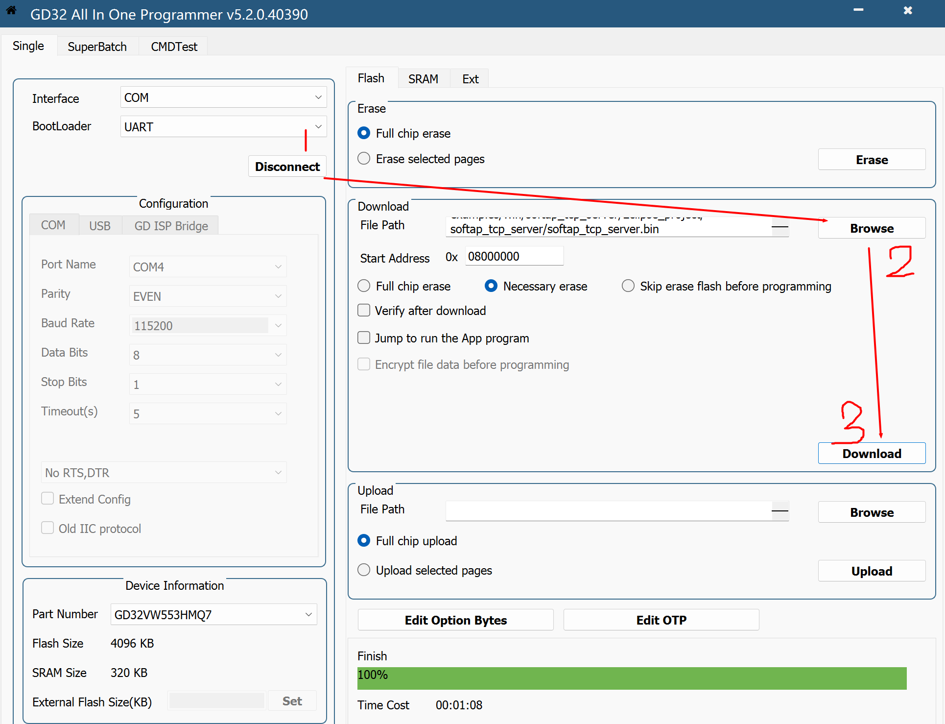Click the Start Address input field

click(514, 256)
